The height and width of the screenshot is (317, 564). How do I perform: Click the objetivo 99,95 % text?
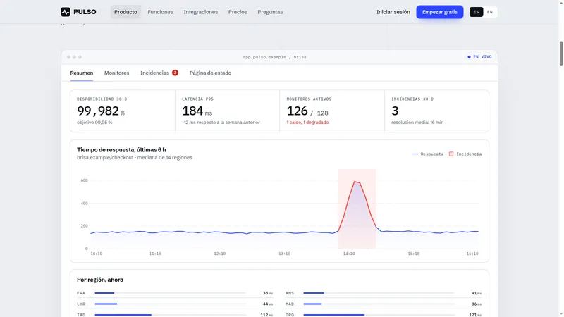coord(94,123)
